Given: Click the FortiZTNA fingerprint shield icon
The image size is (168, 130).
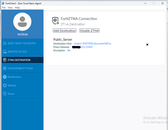Looking at the screenshot, I should pyautogui.click(x=55, y=20).
